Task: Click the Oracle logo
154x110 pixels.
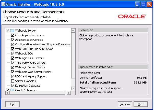Action: pos(132,16)
